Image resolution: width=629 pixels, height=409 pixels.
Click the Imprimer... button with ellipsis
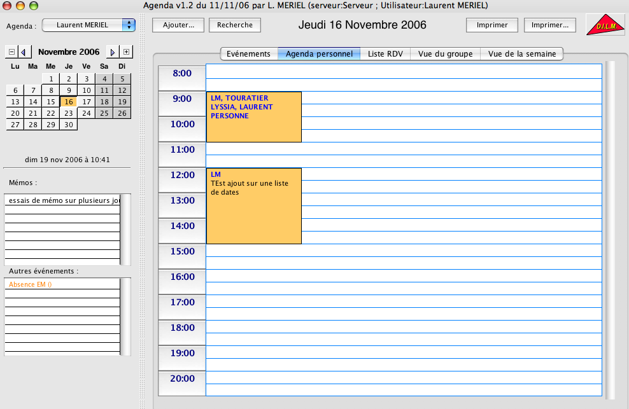550,25
